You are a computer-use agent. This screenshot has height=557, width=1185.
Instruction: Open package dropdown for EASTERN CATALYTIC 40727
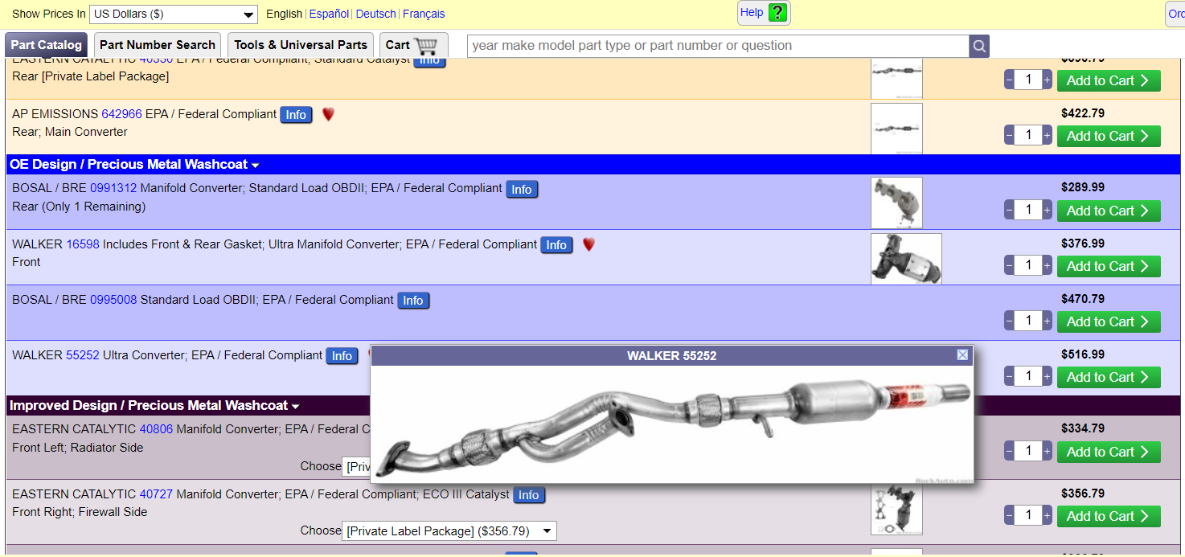(x=449, y=531)
